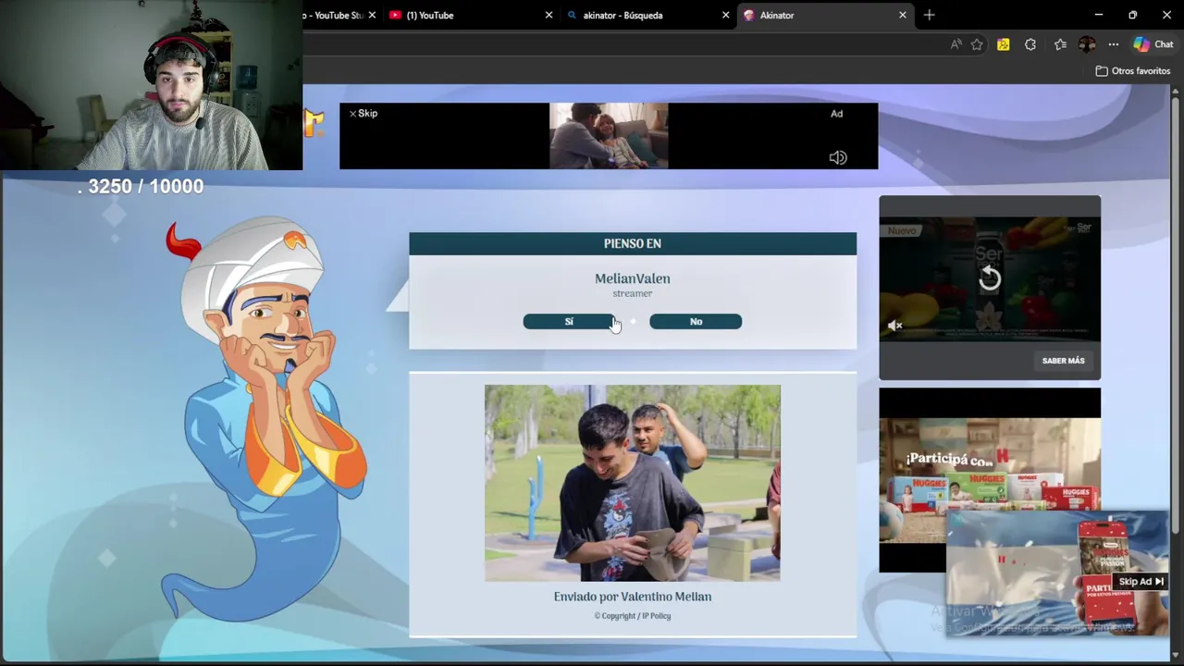The width and height of the screenshot is (1184, 666).
Task: Close the YouTube Studio tab
Action: [372, 15]
